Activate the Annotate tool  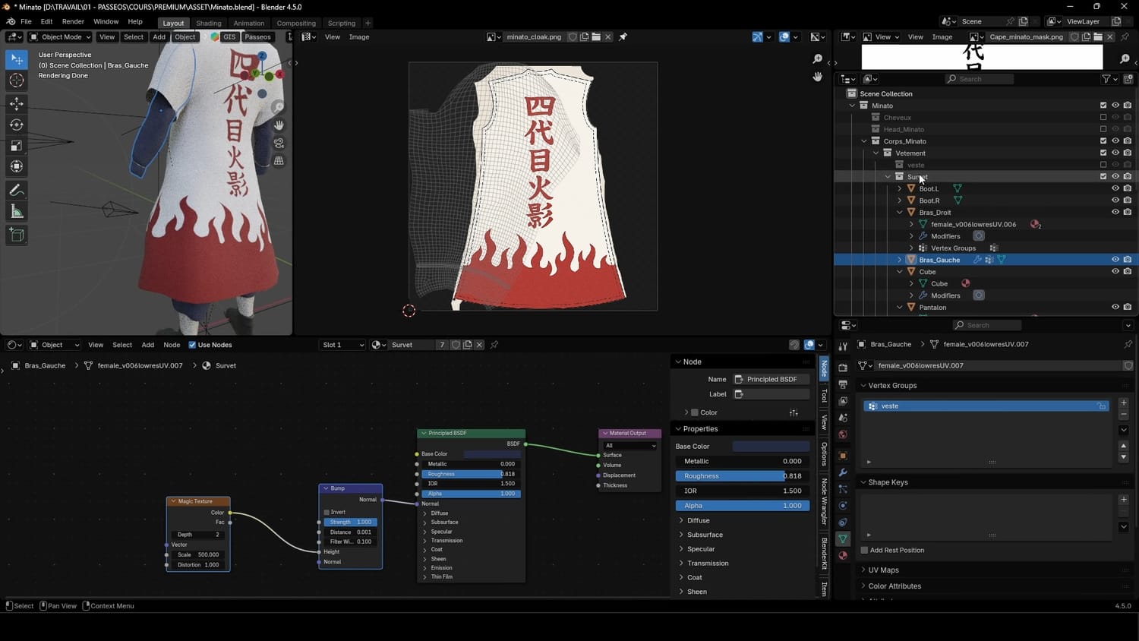point(17,191)
